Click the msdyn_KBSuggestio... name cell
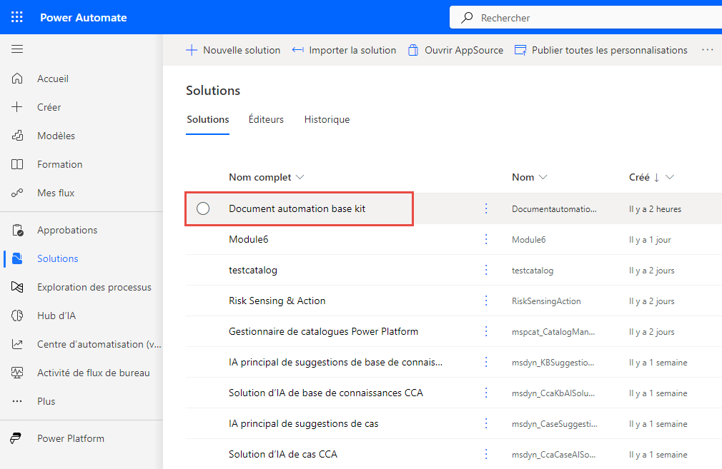 [x=553, y=363]
